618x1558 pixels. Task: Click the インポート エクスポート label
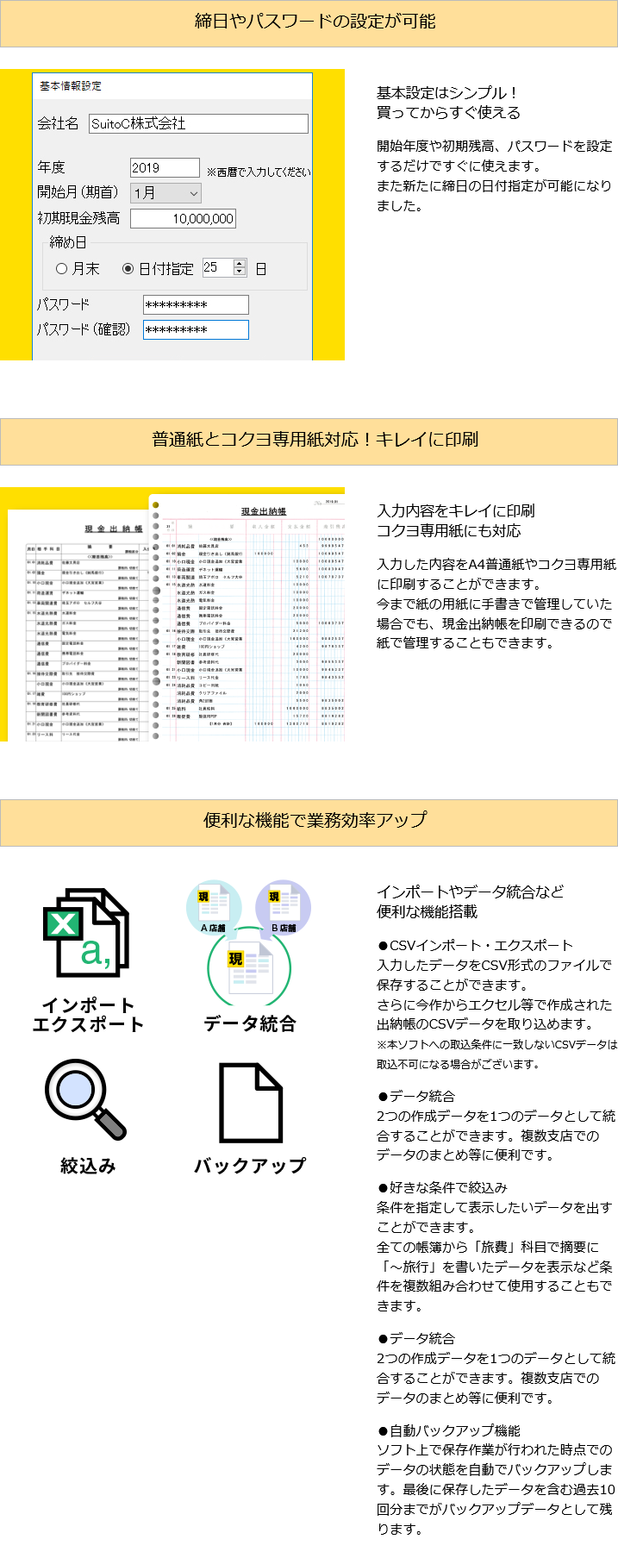88,1015
